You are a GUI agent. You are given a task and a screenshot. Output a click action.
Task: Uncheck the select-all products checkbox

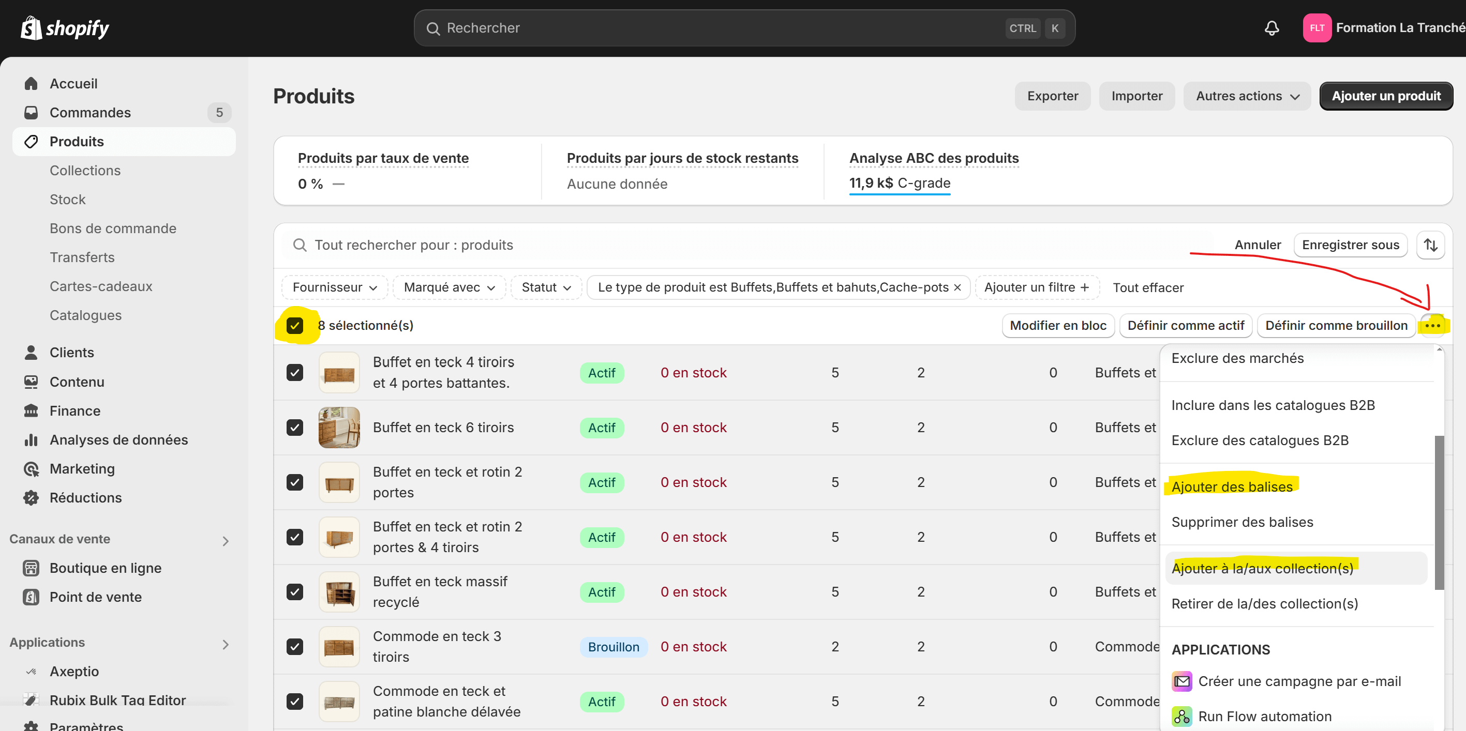tap(295, 325)
